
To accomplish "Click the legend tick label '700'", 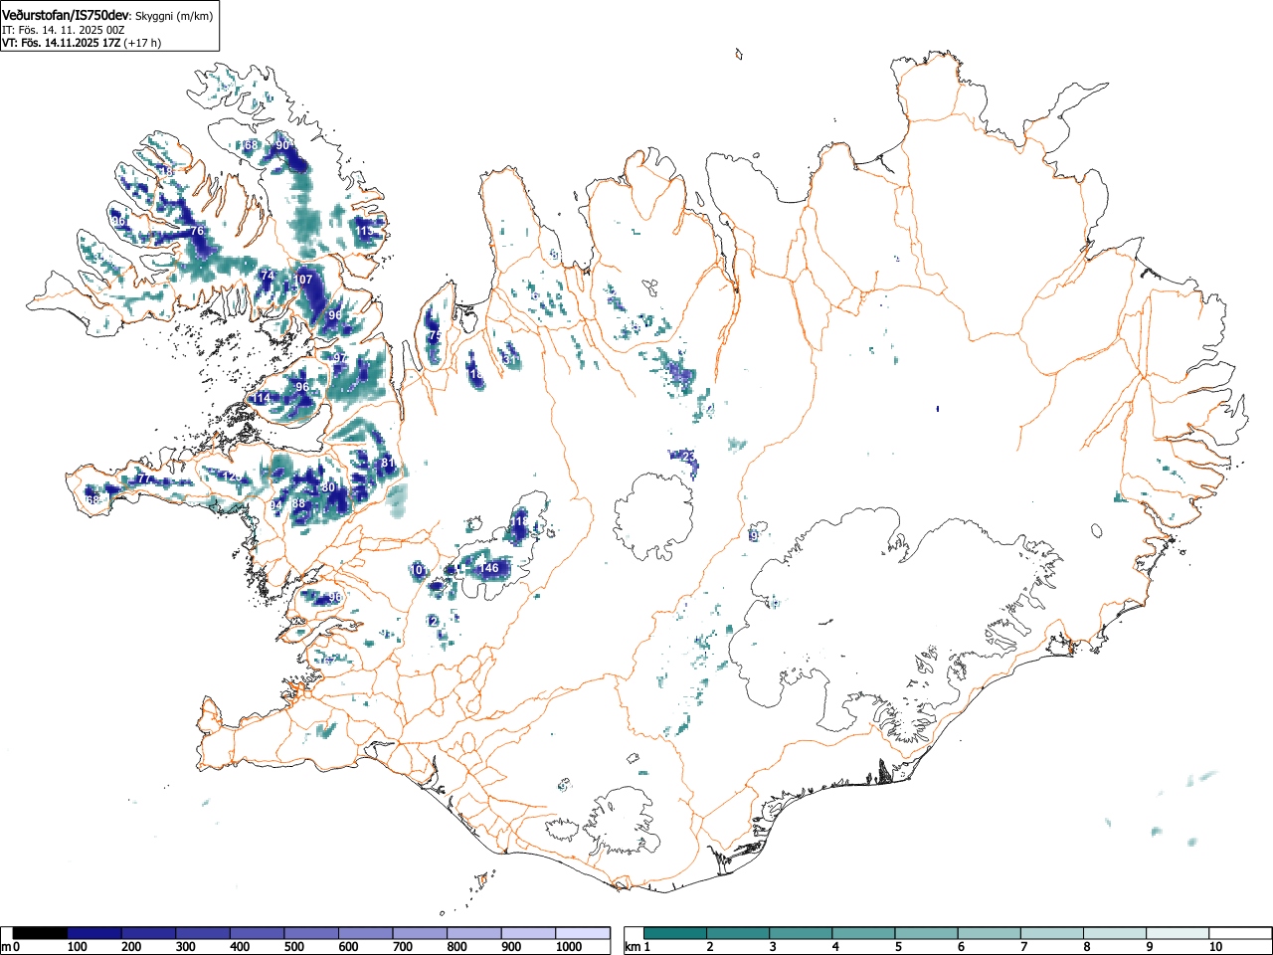I will tap(402, 947).
